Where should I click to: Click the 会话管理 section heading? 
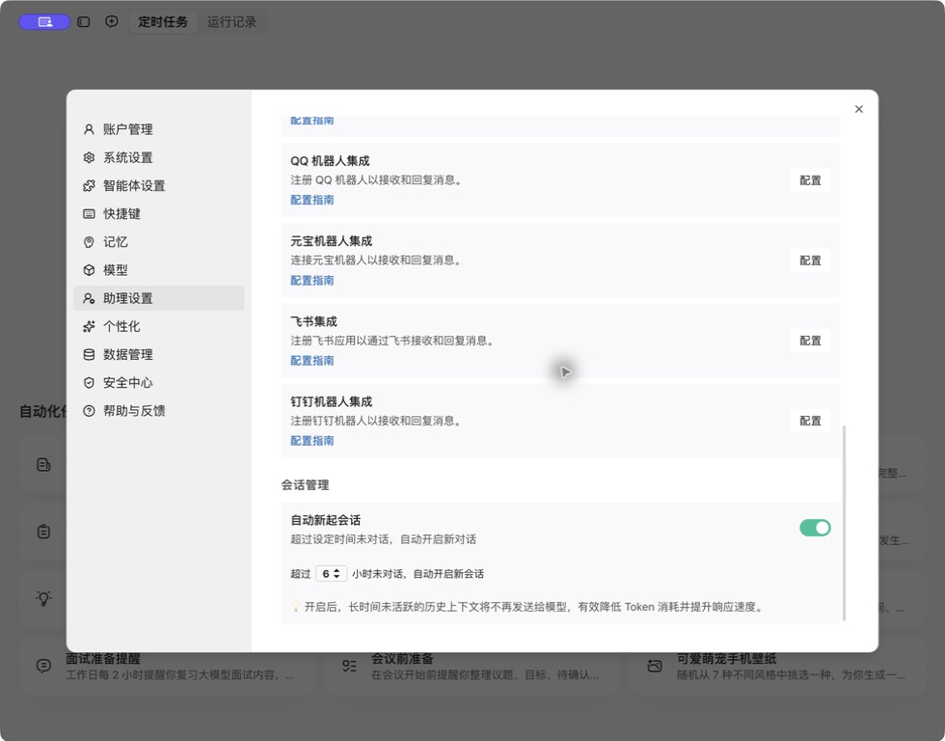[305, 485]
